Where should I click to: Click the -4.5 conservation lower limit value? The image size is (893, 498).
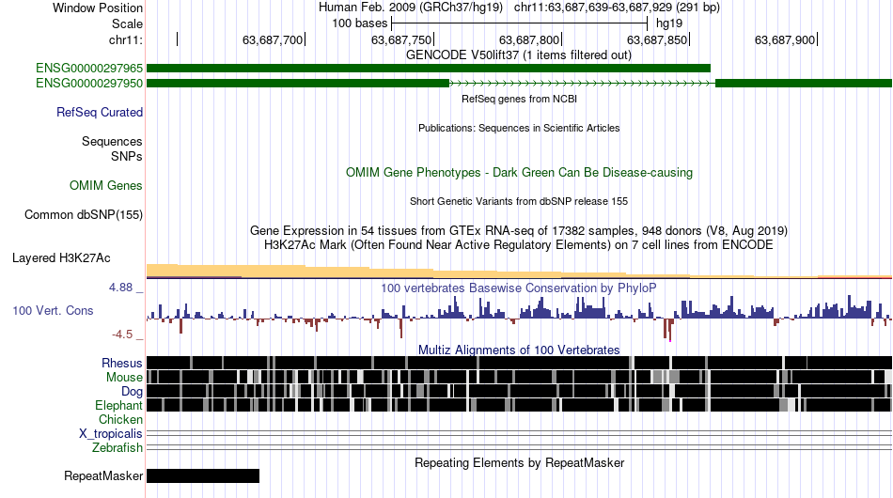click(x=122, y=335)
